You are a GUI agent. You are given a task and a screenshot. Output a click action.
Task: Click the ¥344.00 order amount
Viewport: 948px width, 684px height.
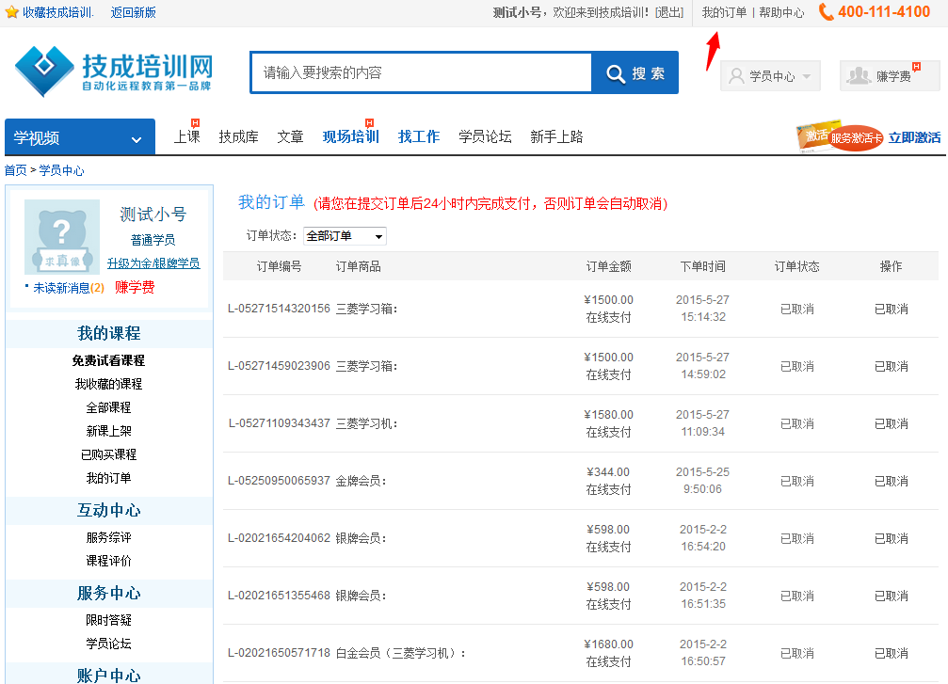[x=609, y=472]
